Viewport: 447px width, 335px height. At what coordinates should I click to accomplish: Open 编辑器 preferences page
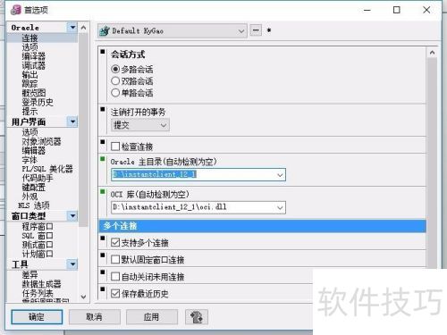coord(33,151)
